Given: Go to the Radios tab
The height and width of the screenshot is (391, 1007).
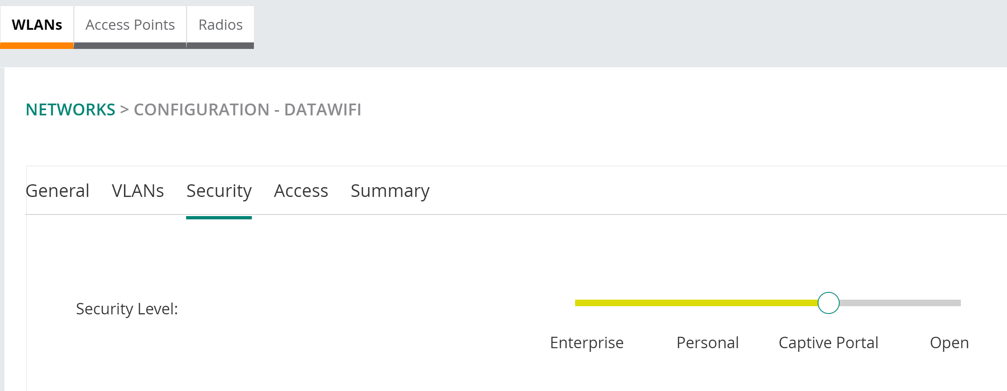Looking at the screenshot, I should click(220, 25).
